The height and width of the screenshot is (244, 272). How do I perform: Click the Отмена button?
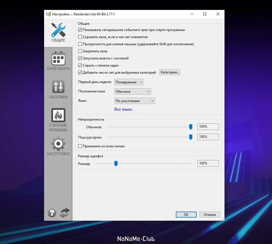[x=210, y=214]
